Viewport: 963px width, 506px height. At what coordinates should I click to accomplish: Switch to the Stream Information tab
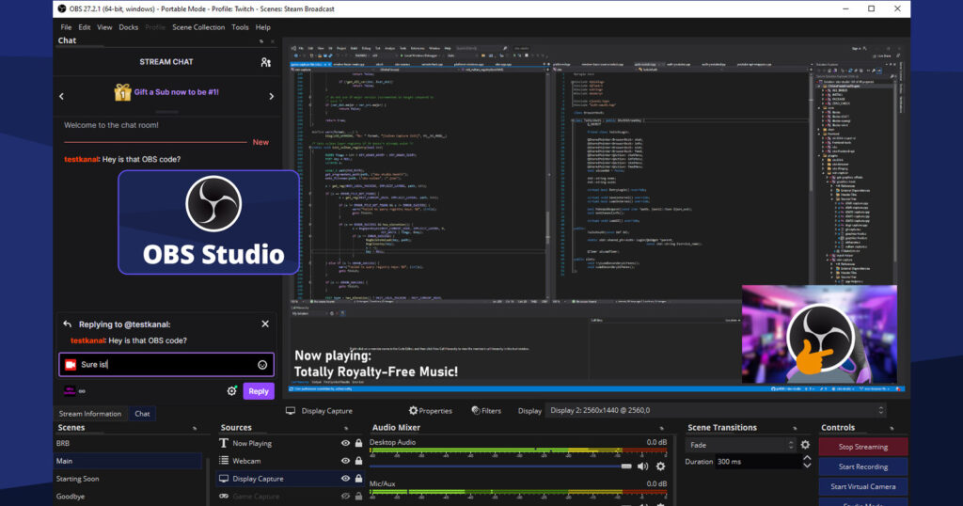pos(90,414)
